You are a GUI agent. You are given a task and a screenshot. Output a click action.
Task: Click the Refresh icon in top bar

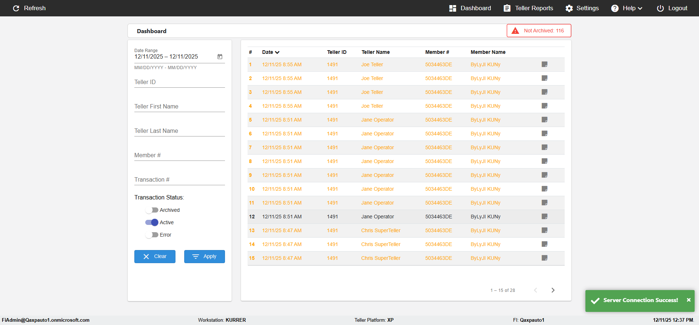16,8
